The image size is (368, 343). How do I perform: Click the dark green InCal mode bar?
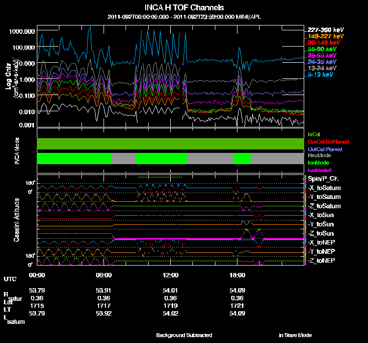170,144
